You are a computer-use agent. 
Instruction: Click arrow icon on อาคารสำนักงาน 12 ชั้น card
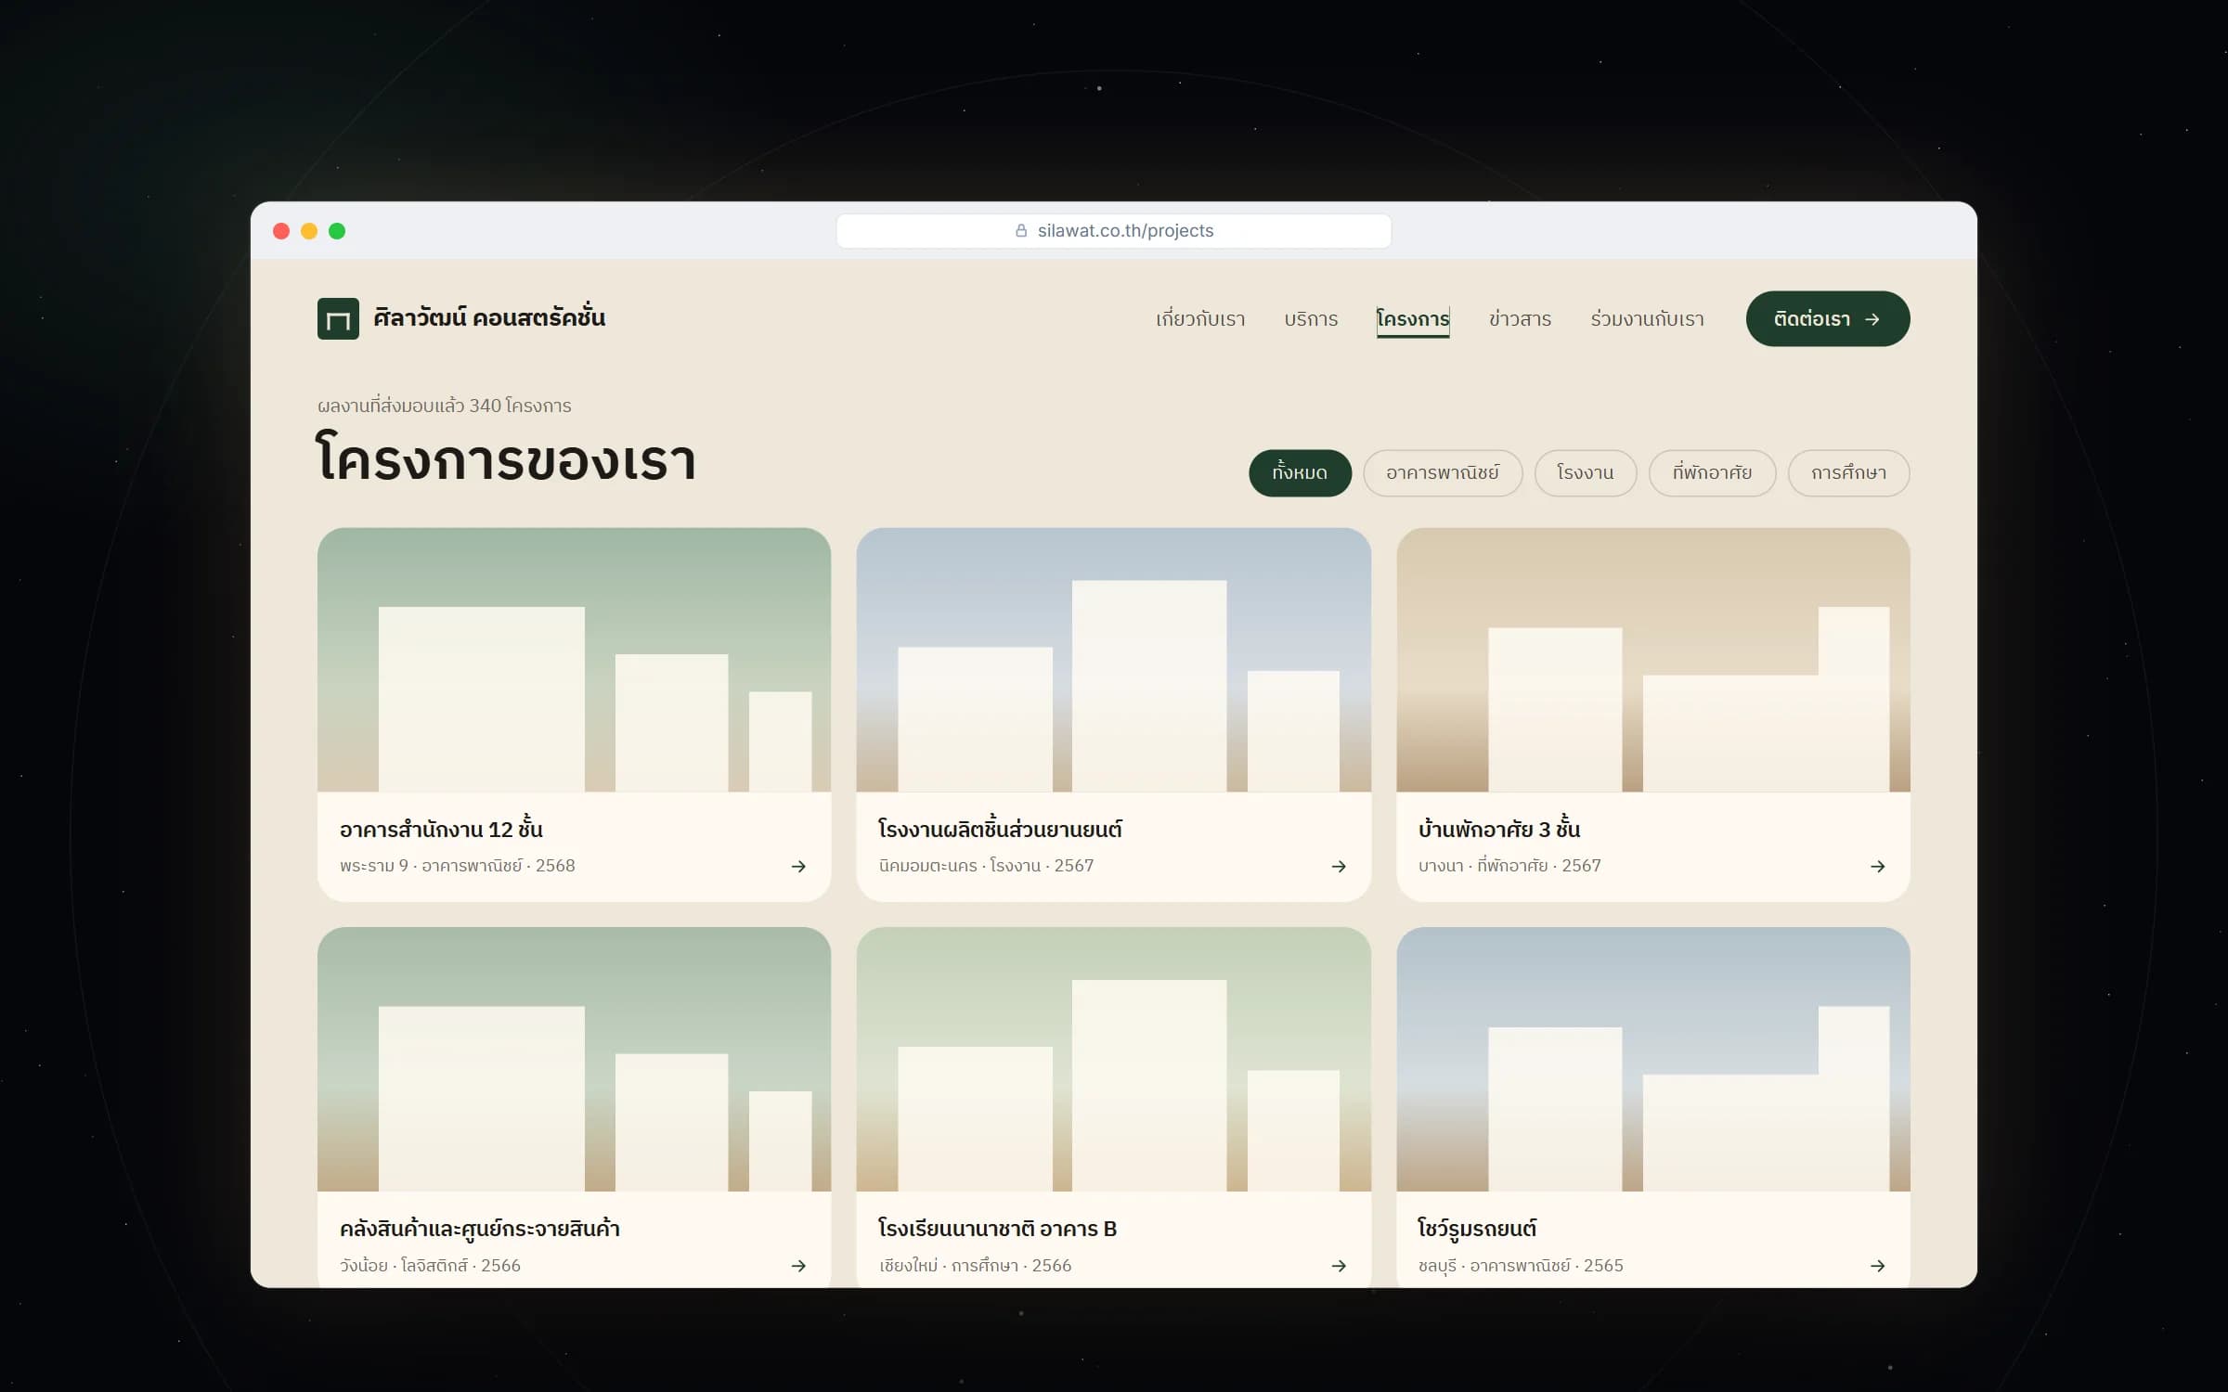tap(798, 866)
